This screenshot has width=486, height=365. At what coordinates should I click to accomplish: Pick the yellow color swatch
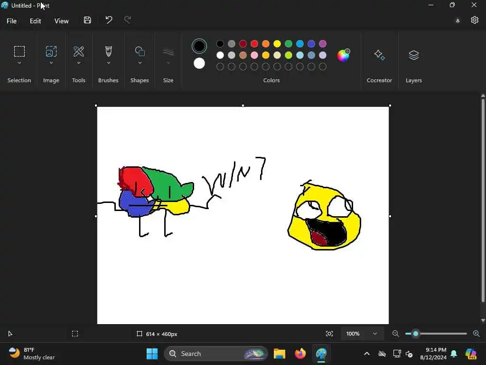tap(277, 44)
